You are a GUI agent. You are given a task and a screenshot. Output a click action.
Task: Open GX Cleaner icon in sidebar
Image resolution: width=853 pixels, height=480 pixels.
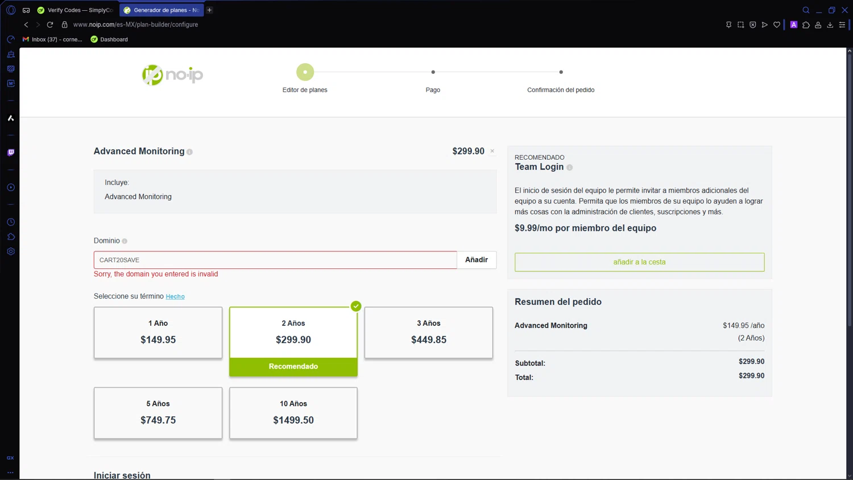[11, 55]
